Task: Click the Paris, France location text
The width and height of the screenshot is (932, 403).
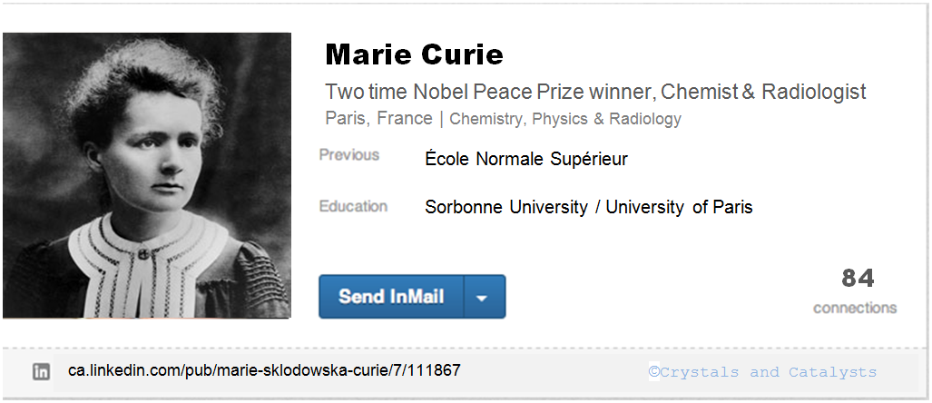Action: 378,119
